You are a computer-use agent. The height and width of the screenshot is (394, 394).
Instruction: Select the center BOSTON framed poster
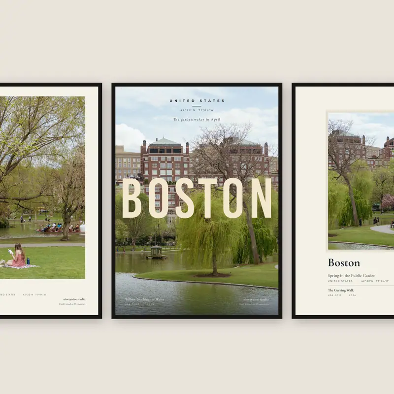tap(197, 200)
